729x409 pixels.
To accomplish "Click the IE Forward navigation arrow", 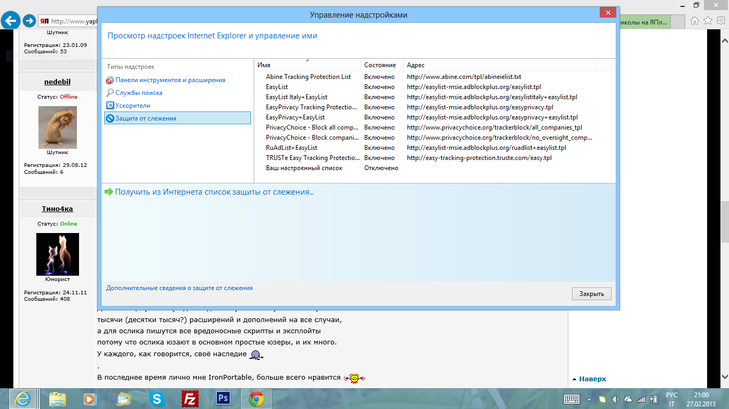I will point(29,21).
